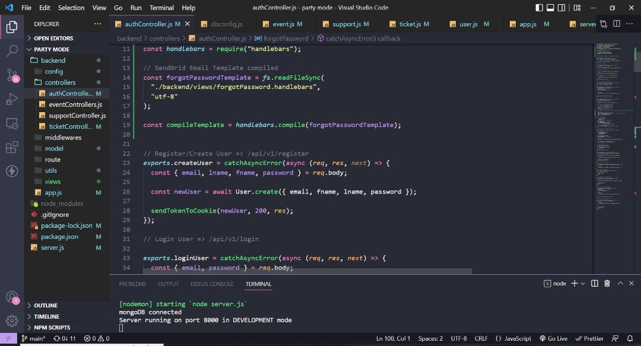Open Source Control view in activity bar
This screenshot has width=641, height=346.
(x=12, y=75)
